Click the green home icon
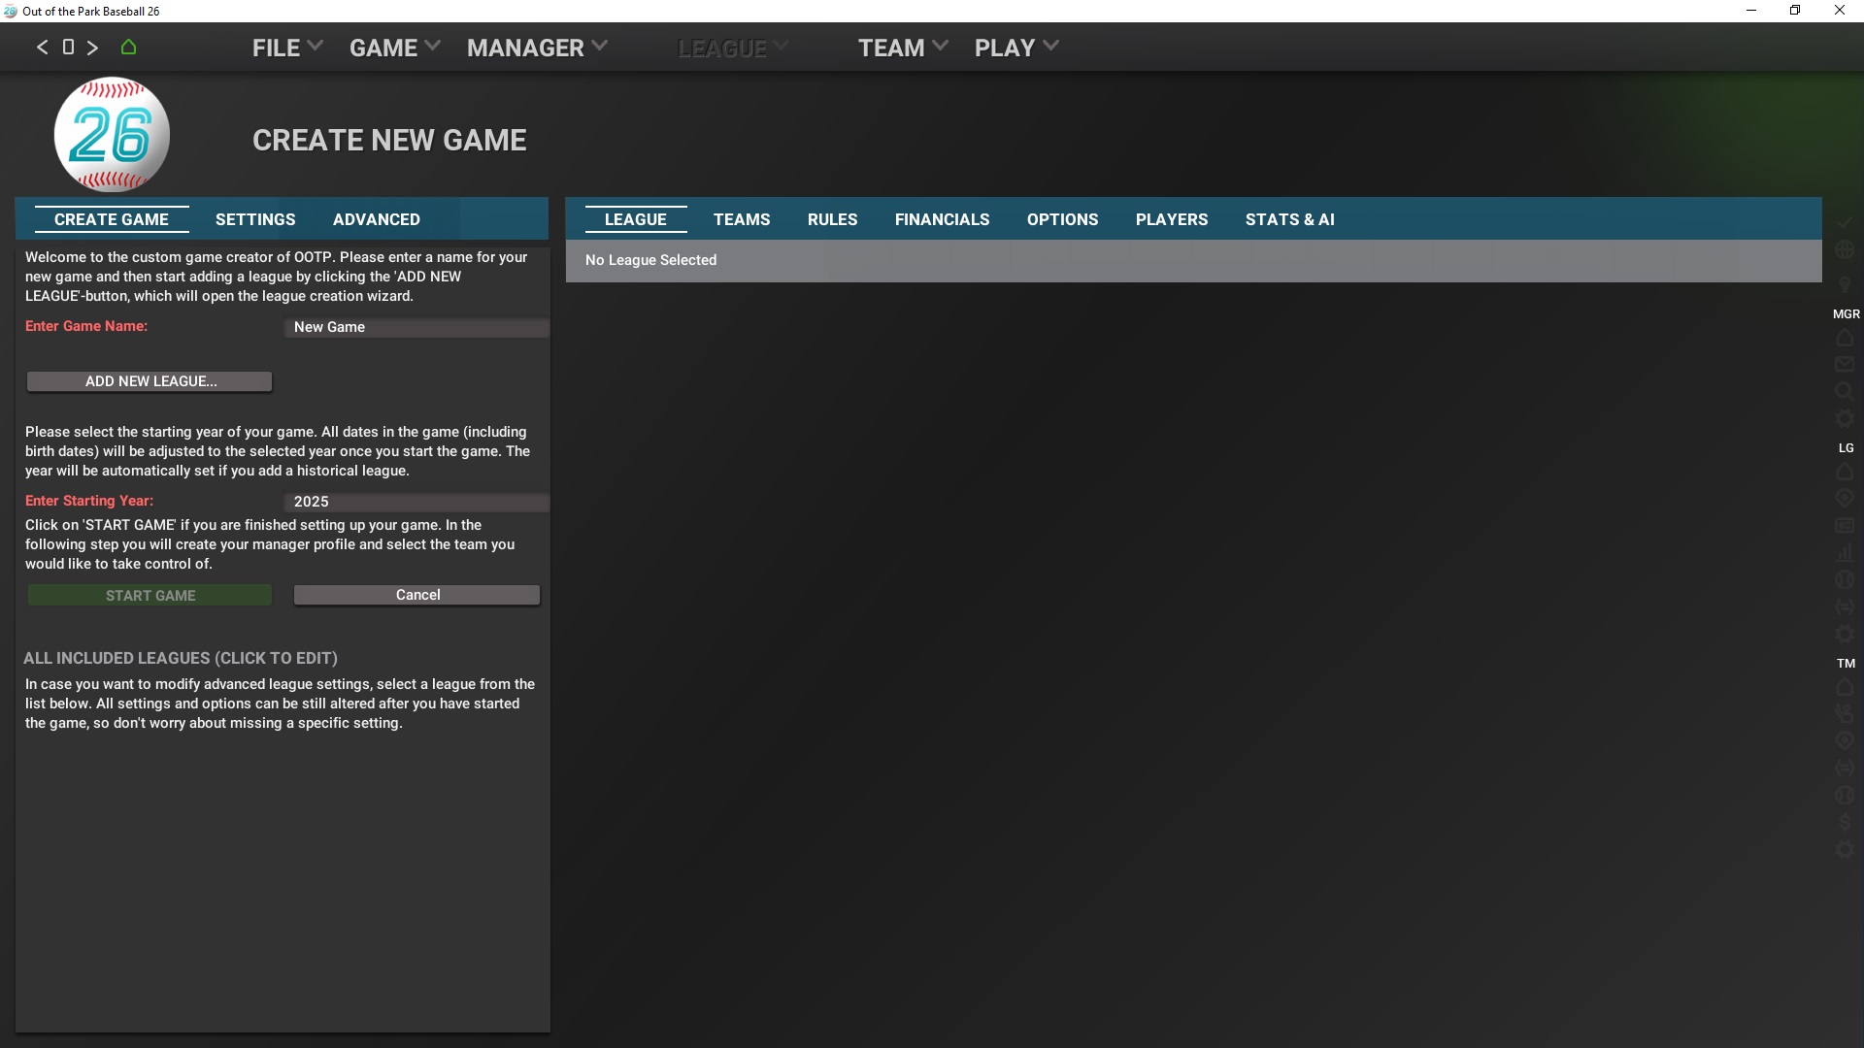Viewport: 1864px width, 1048px height. (x=128, y=47)
